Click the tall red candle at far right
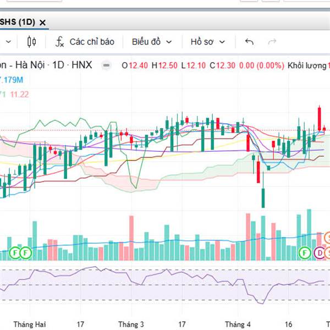The width and height of the screenshot is (330, 330). 319,119
